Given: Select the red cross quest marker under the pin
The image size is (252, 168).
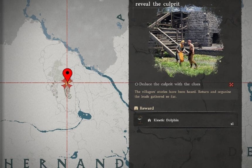Looking at the screenshot, I should coord(67,84).
